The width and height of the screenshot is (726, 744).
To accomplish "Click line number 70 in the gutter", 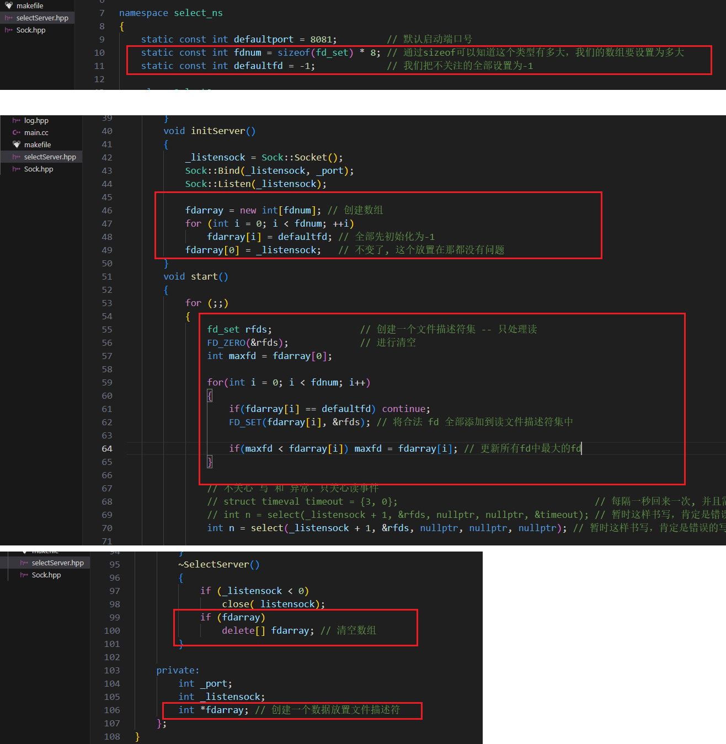I will [107, 528].
